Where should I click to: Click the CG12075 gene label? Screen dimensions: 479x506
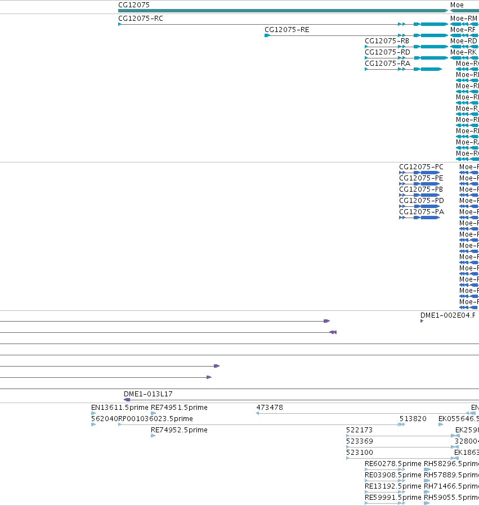tap(134, 5)
